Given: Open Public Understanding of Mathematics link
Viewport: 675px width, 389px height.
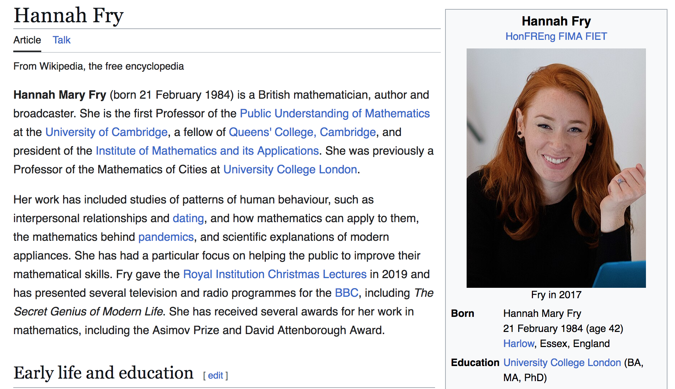Looking at the screenshot, I should coord(335,113).
